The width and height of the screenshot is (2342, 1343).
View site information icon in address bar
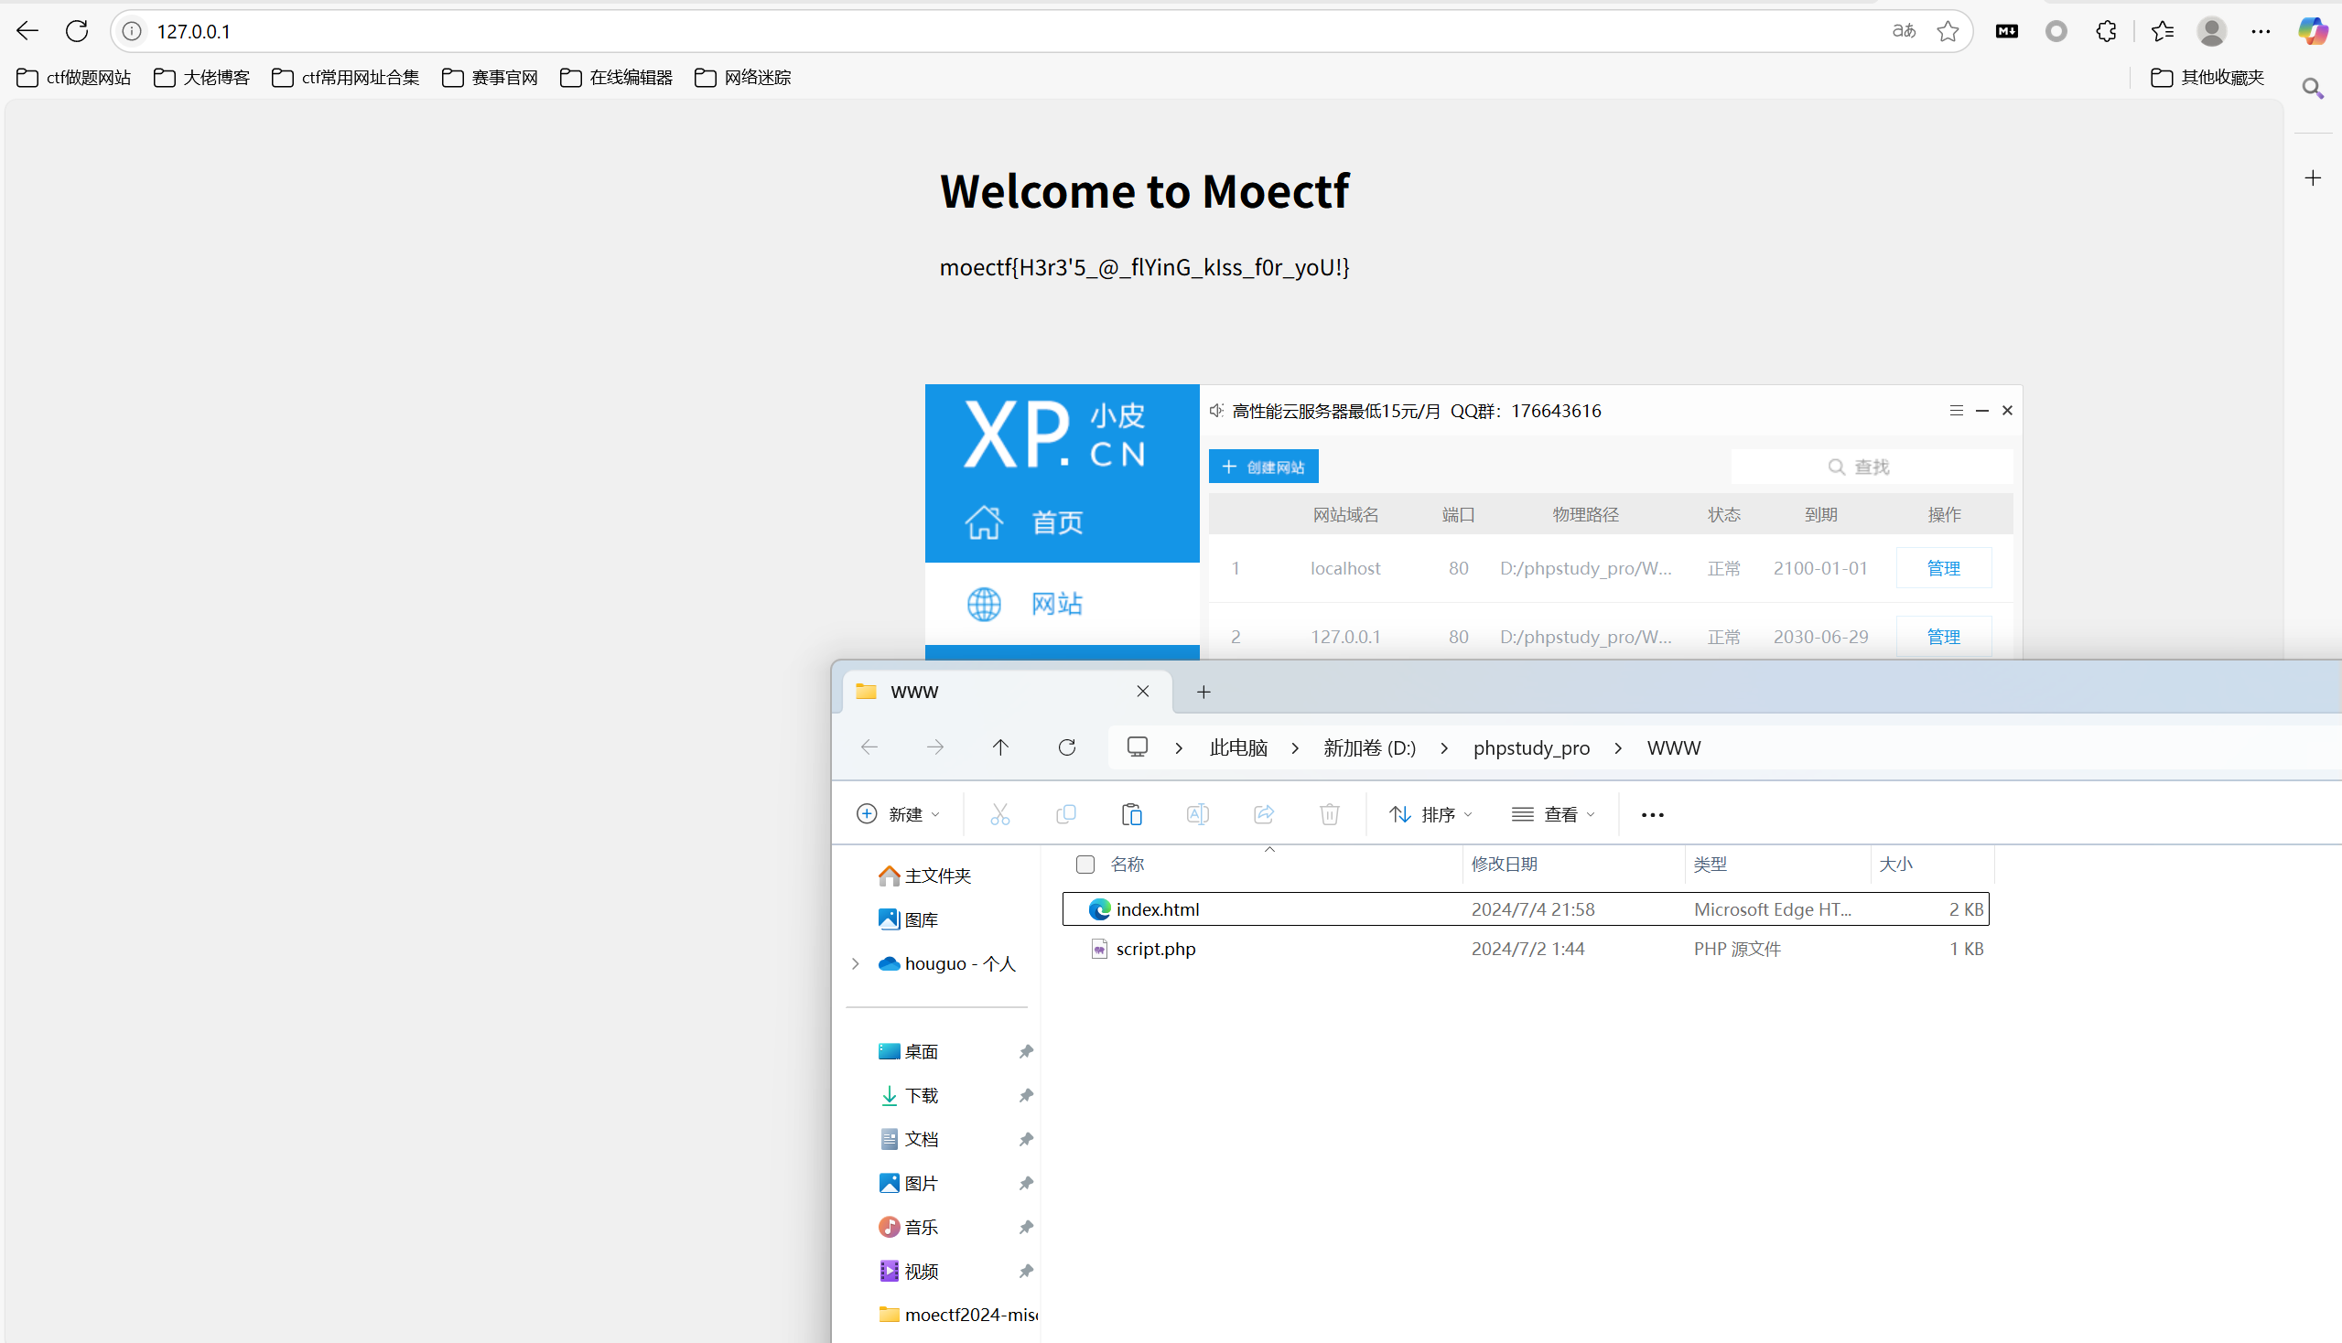tap(133, 31)
